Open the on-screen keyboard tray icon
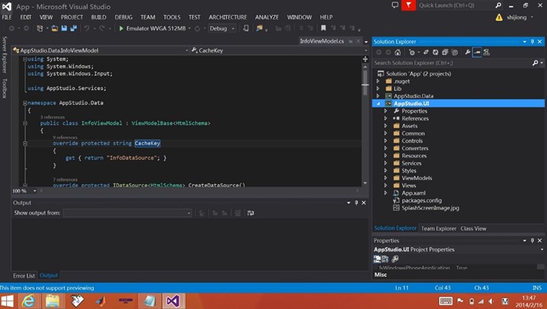 446,301
